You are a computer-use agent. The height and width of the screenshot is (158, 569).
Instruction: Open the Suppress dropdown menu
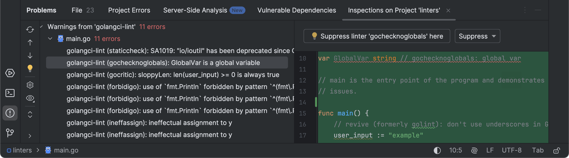477,36
